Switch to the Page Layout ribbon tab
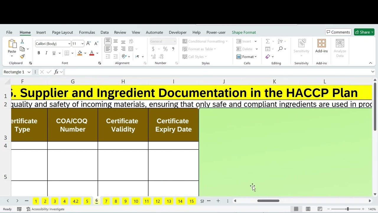Viewport: 378px width, 213px height. (x=62, y=32)
